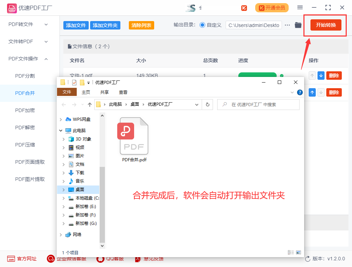Click the Explorer up-directory arrow

[89, 105]
